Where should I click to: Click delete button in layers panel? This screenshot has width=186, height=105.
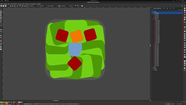[182, 10]
